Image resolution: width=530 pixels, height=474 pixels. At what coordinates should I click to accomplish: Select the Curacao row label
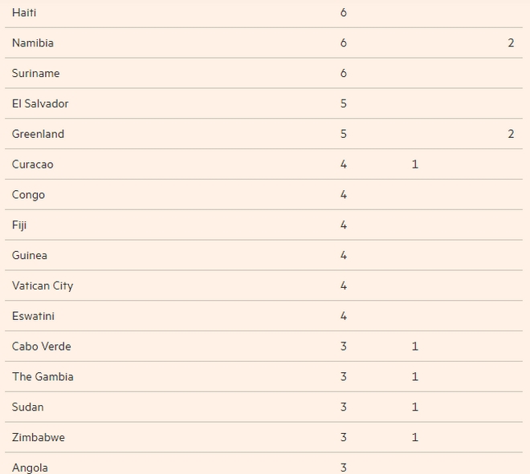33,164
